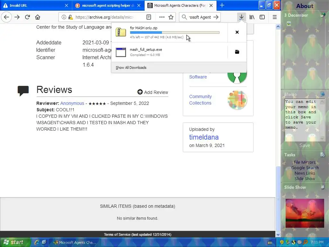Open the Anonymous reviewer link

click(72, 103)
